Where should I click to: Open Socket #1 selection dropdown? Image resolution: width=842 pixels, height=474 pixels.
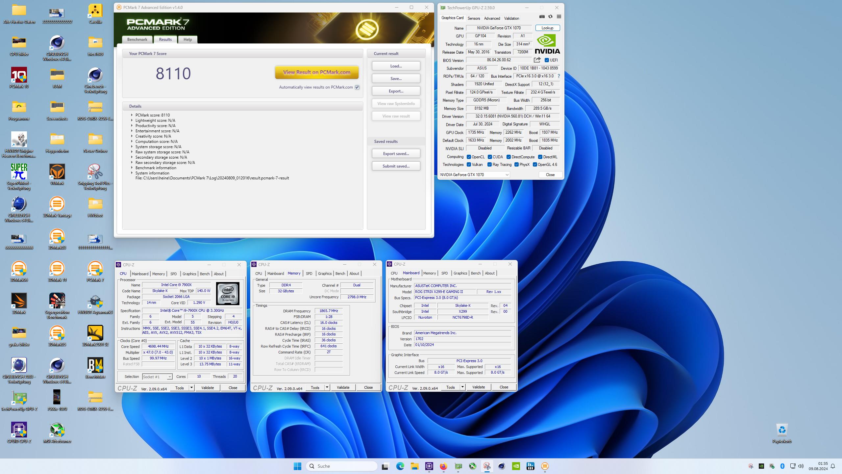point(157,377)
